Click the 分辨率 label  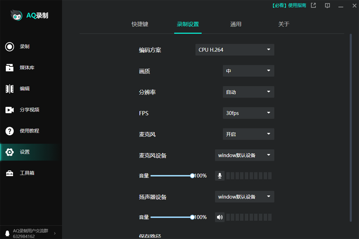[x=147, y=92]
